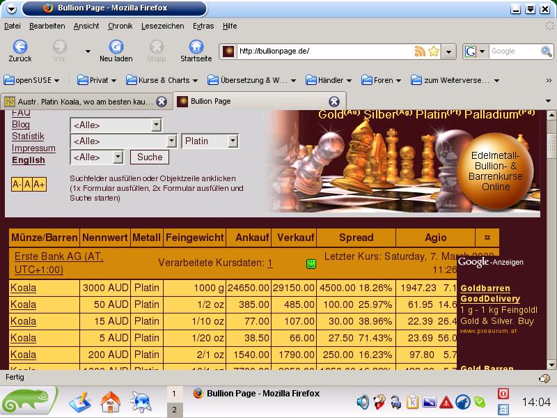Screen dimensions: 557x418
Task: Open the Erste Bank AG link
Action: [x=59, y=263]
